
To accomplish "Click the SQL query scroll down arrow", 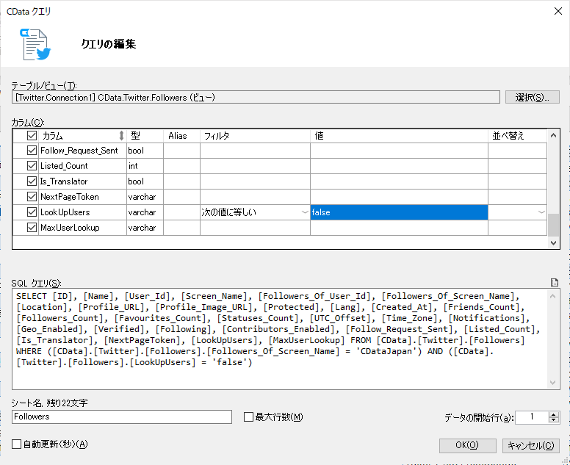I will [553, 383].
